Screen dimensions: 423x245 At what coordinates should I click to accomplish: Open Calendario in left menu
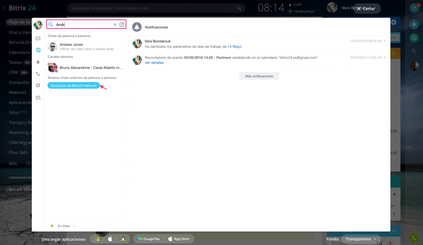point(19,52)
